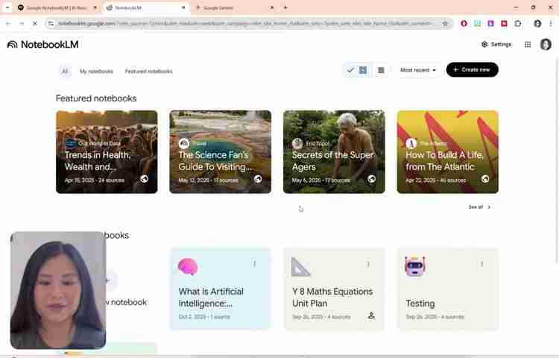Open the Settings gear
559x358 pixels.
496,44
